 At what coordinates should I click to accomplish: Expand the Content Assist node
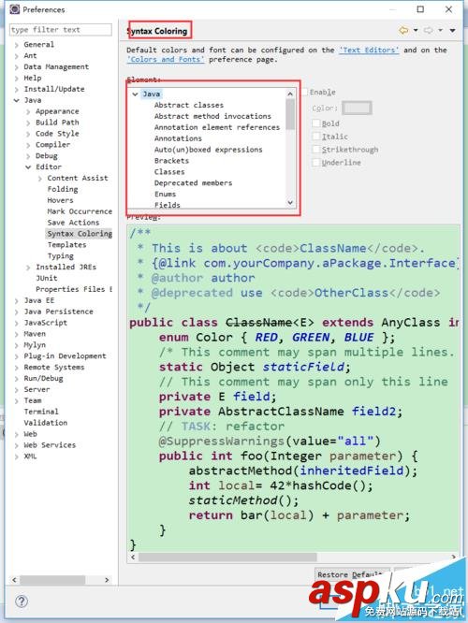click(x=39, y=179)
